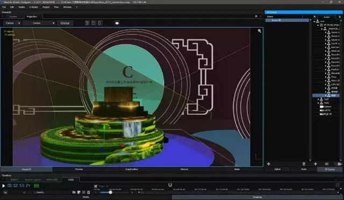Click the plus icon under the scene list
This screenshot has height=200, width=344.
point(269,164)
